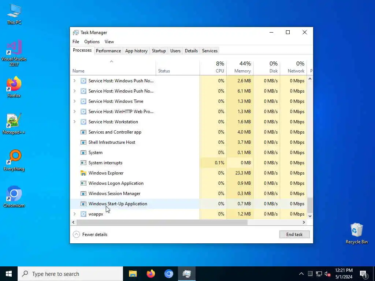The image size is (375, 281).
Task: Expand the Service Host: Windows Time row
Action: click(75, 101)
